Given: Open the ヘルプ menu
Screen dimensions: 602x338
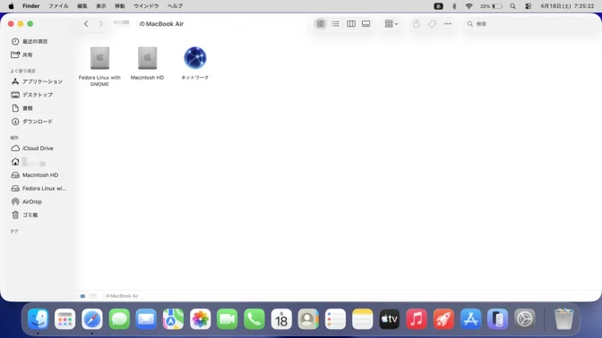Looking at the screenshot, I should click(175, 6).
